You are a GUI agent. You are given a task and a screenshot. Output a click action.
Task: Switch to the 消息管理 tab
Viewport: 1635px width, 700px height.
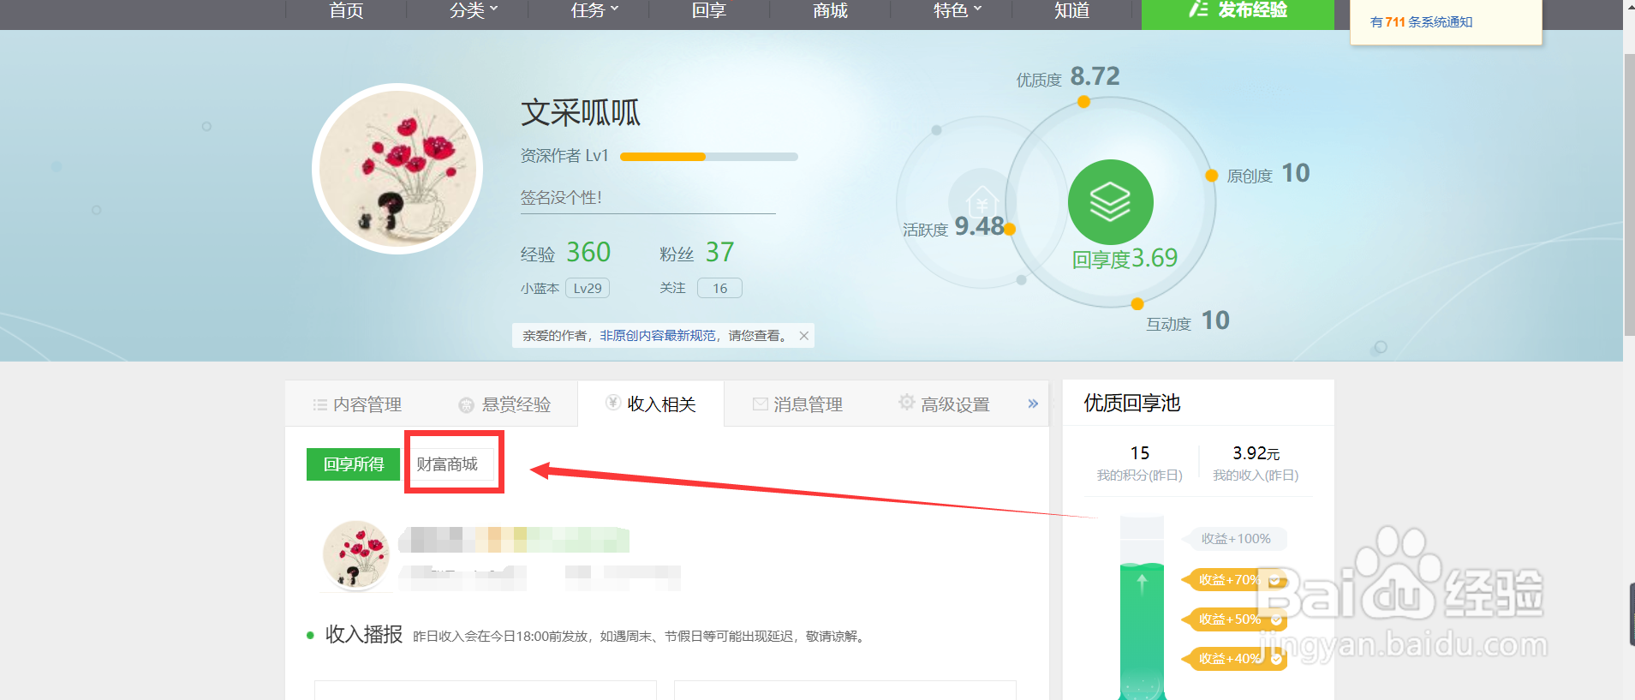tap(797, 404)
